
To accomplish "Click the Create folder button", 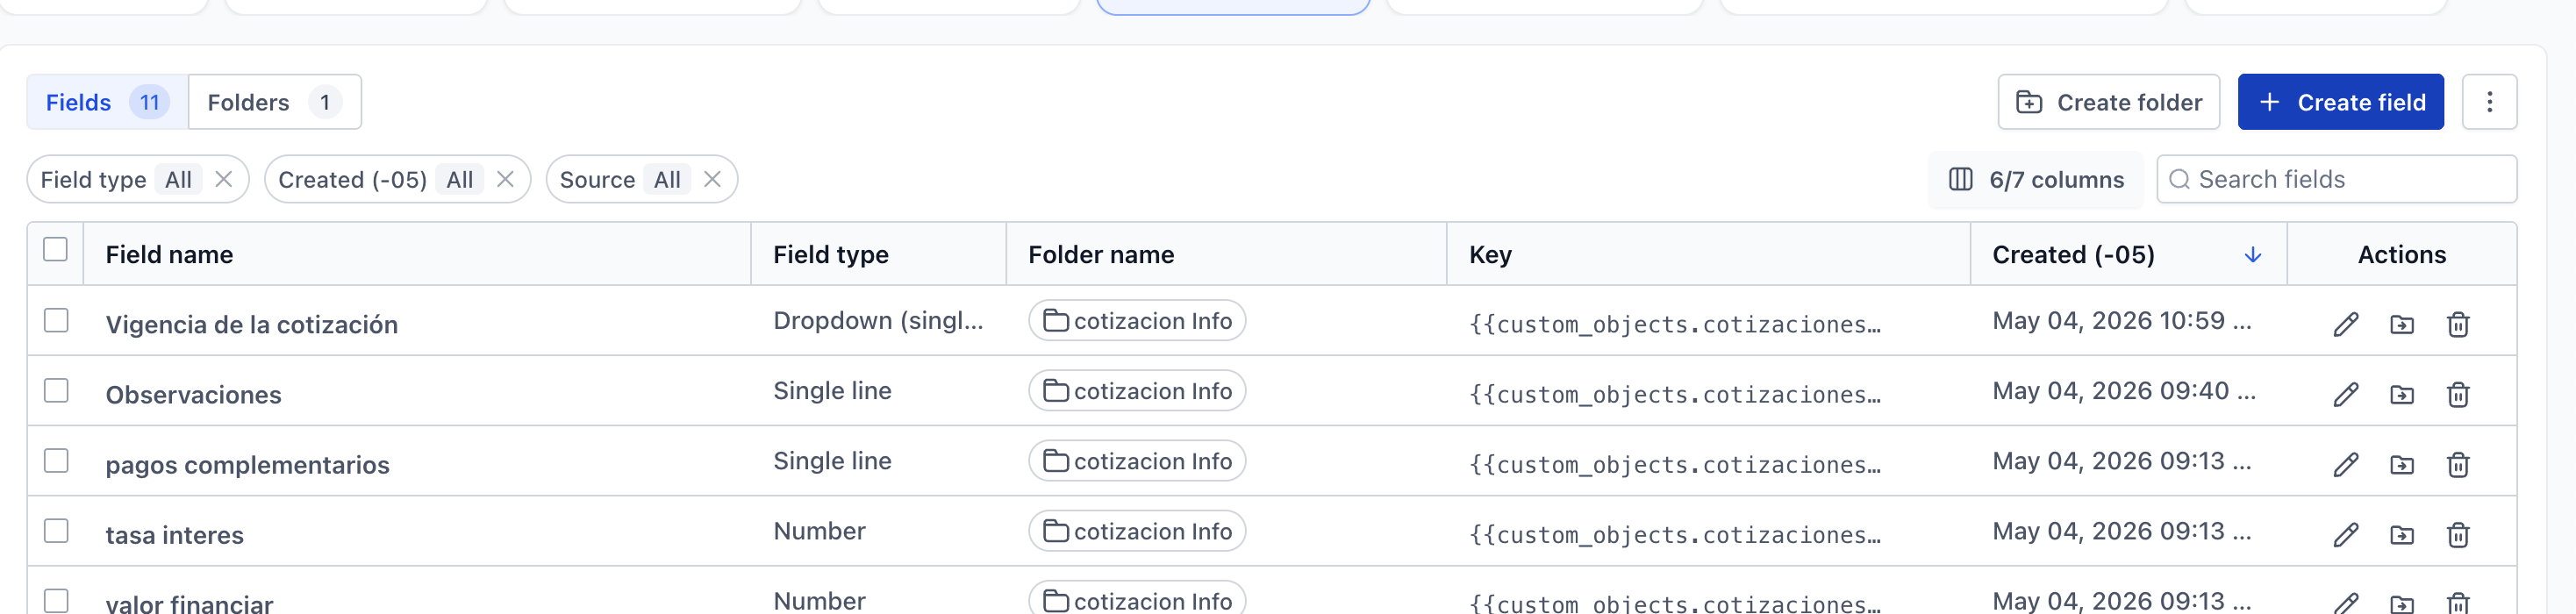I will (x=2108, y=102).
